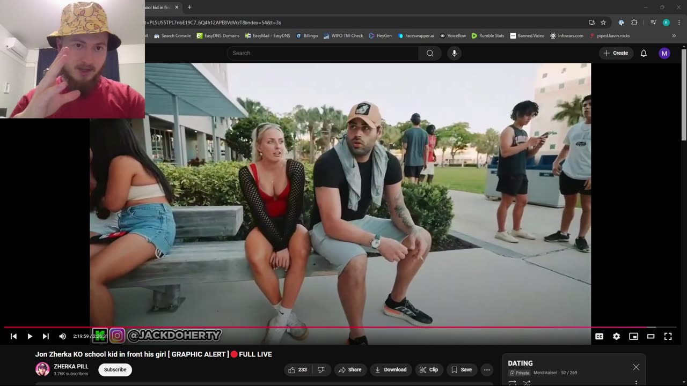
Task: Open Billingo bookmark
Action: point(306,36)
